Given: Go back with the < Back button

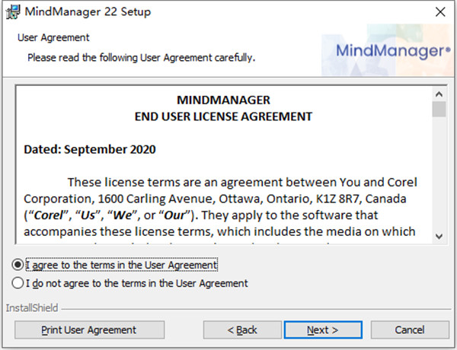Looking at the screenshot, I should pos(242,330).
